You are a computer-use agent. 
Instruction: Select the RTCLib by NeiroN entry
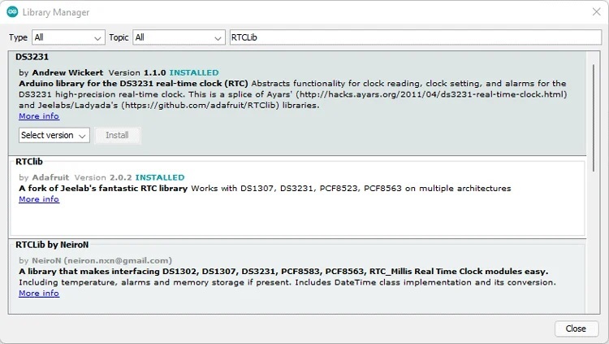(x=297, y=277)
